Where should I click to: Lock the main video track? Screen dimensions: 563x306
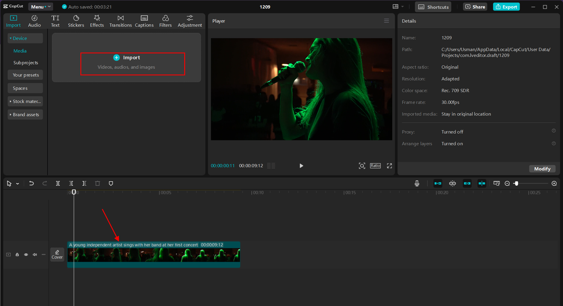(17, 254)
